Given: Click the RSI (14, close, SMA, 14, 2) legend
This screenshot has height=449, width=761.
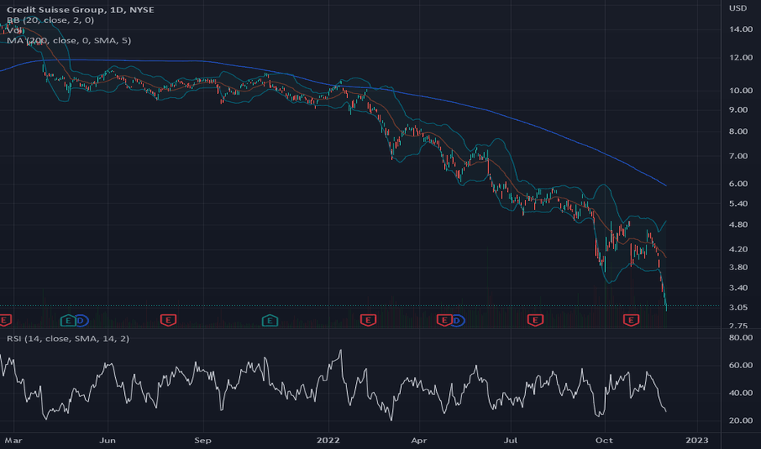Looking at the screenshot, I should pos(68,338).
